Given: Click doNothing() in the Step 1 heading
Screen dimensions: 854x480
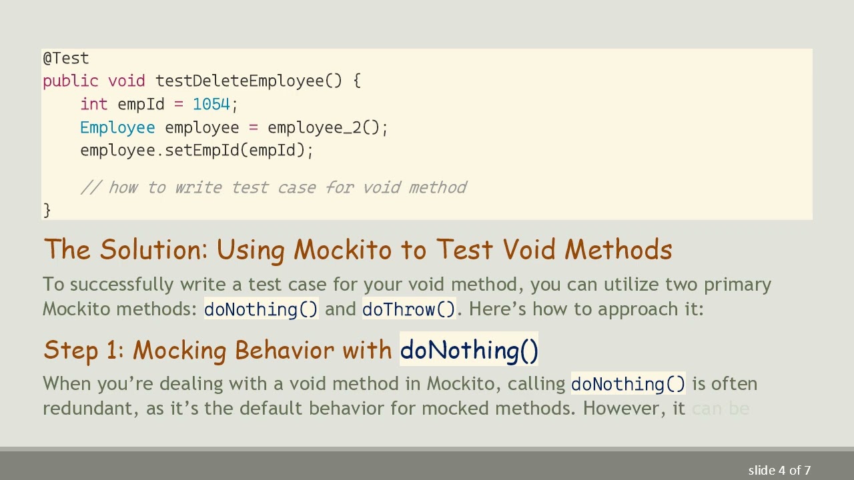Looking at the screenshot, I should [468, 351].
